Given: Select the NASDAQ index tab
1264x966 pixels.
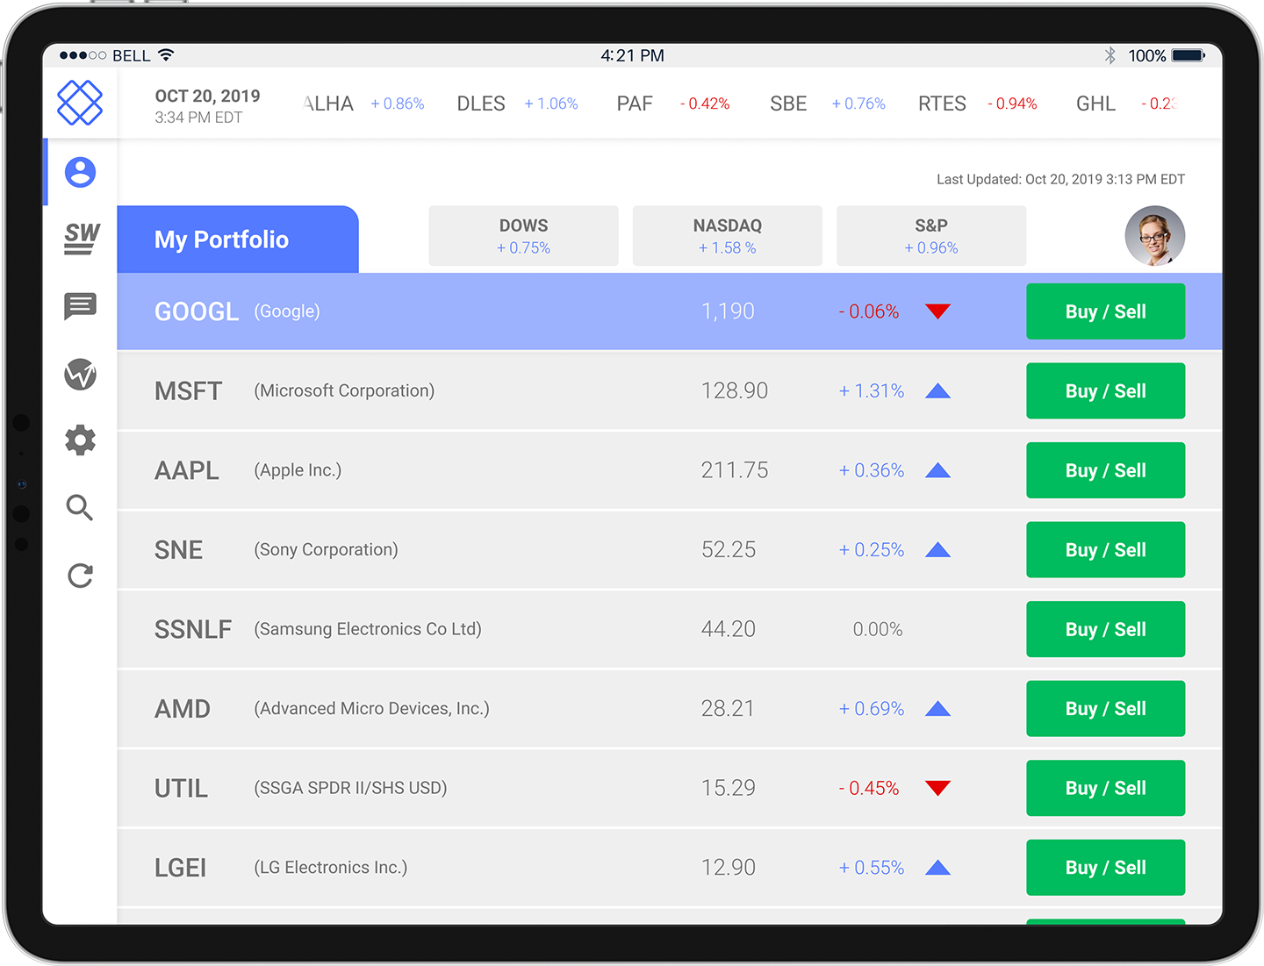Looking at the screenshot, I should (x=728, y=236).
